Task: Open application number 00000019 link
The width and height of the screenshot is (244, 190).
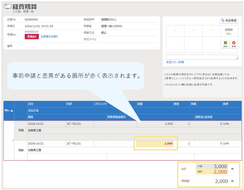Action: [x=31, y=32]
